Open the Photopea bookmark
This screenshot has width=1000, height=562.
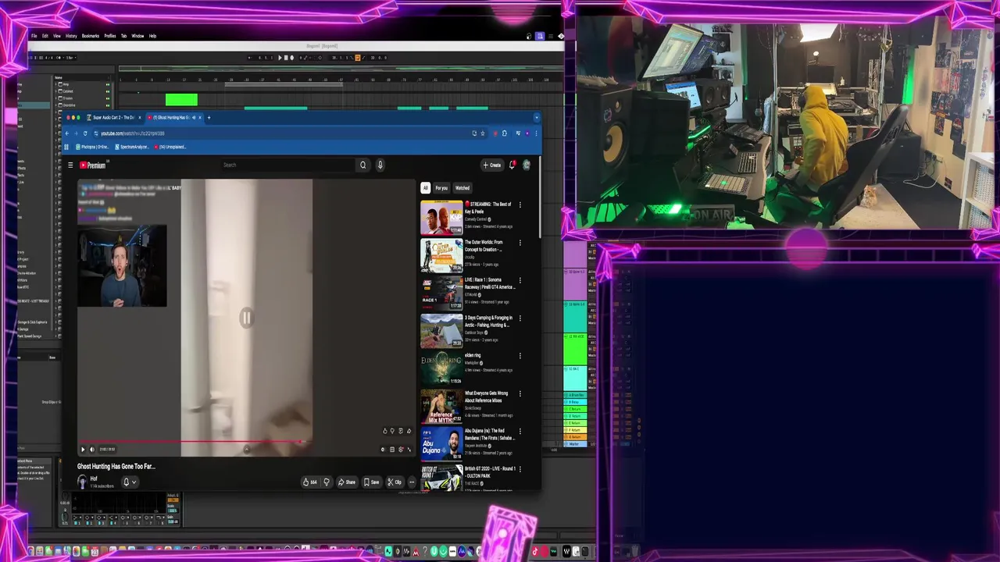(93, 147)
